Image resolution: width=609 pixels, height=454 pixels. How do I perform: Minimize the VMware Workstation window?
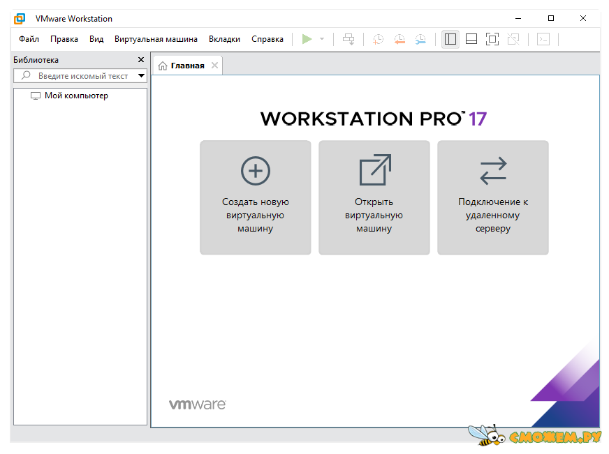518,18
